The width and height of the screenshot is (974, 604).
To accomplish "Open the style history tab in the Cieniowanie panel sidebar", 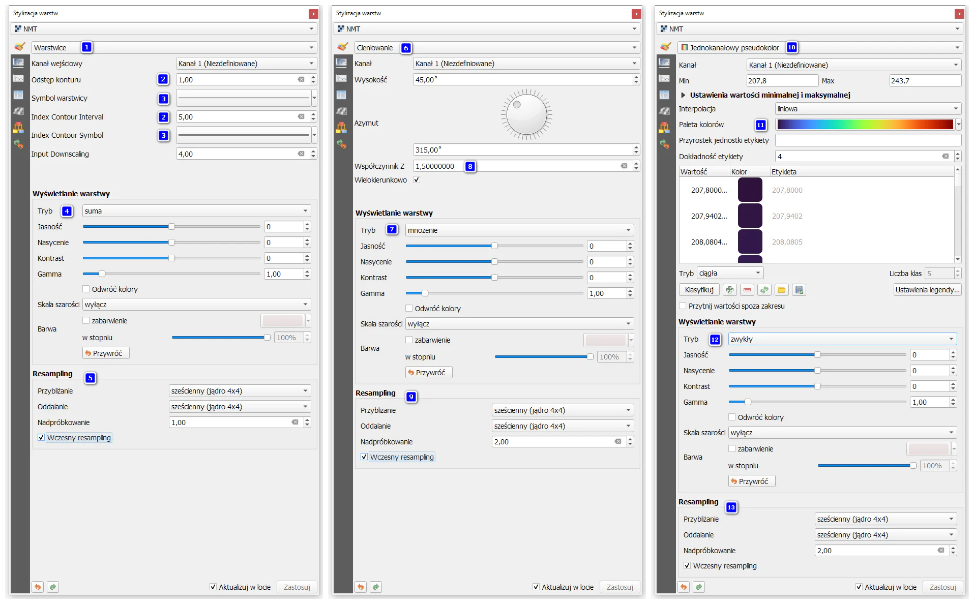I will click(341, 144).
